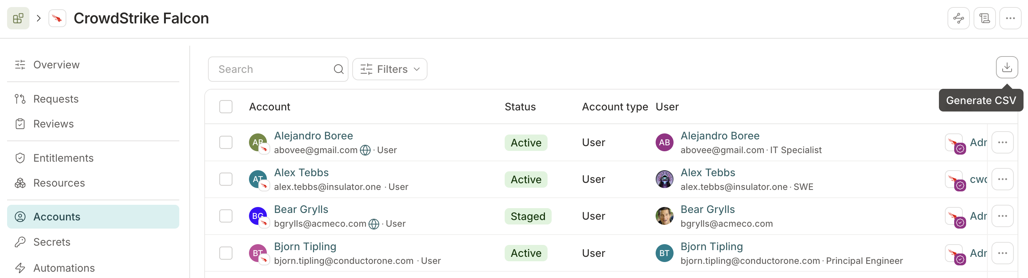
Task: Open Alejandro Boree account link
Action: click(x=313, y=136)
